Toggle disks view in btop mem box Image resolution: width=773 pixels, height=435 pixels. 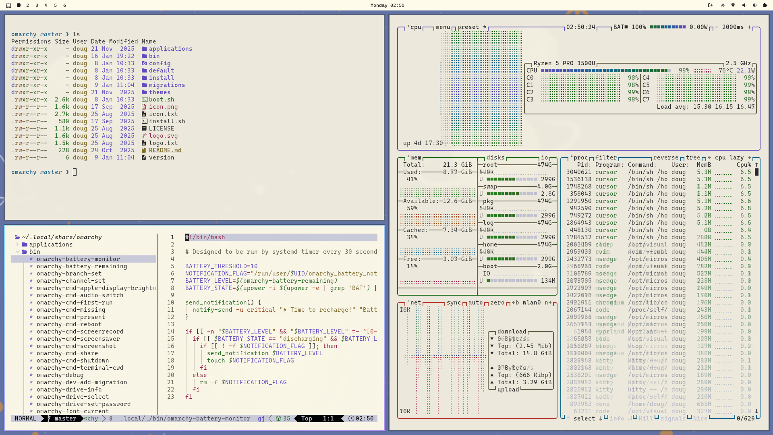(x=495, y=157)
